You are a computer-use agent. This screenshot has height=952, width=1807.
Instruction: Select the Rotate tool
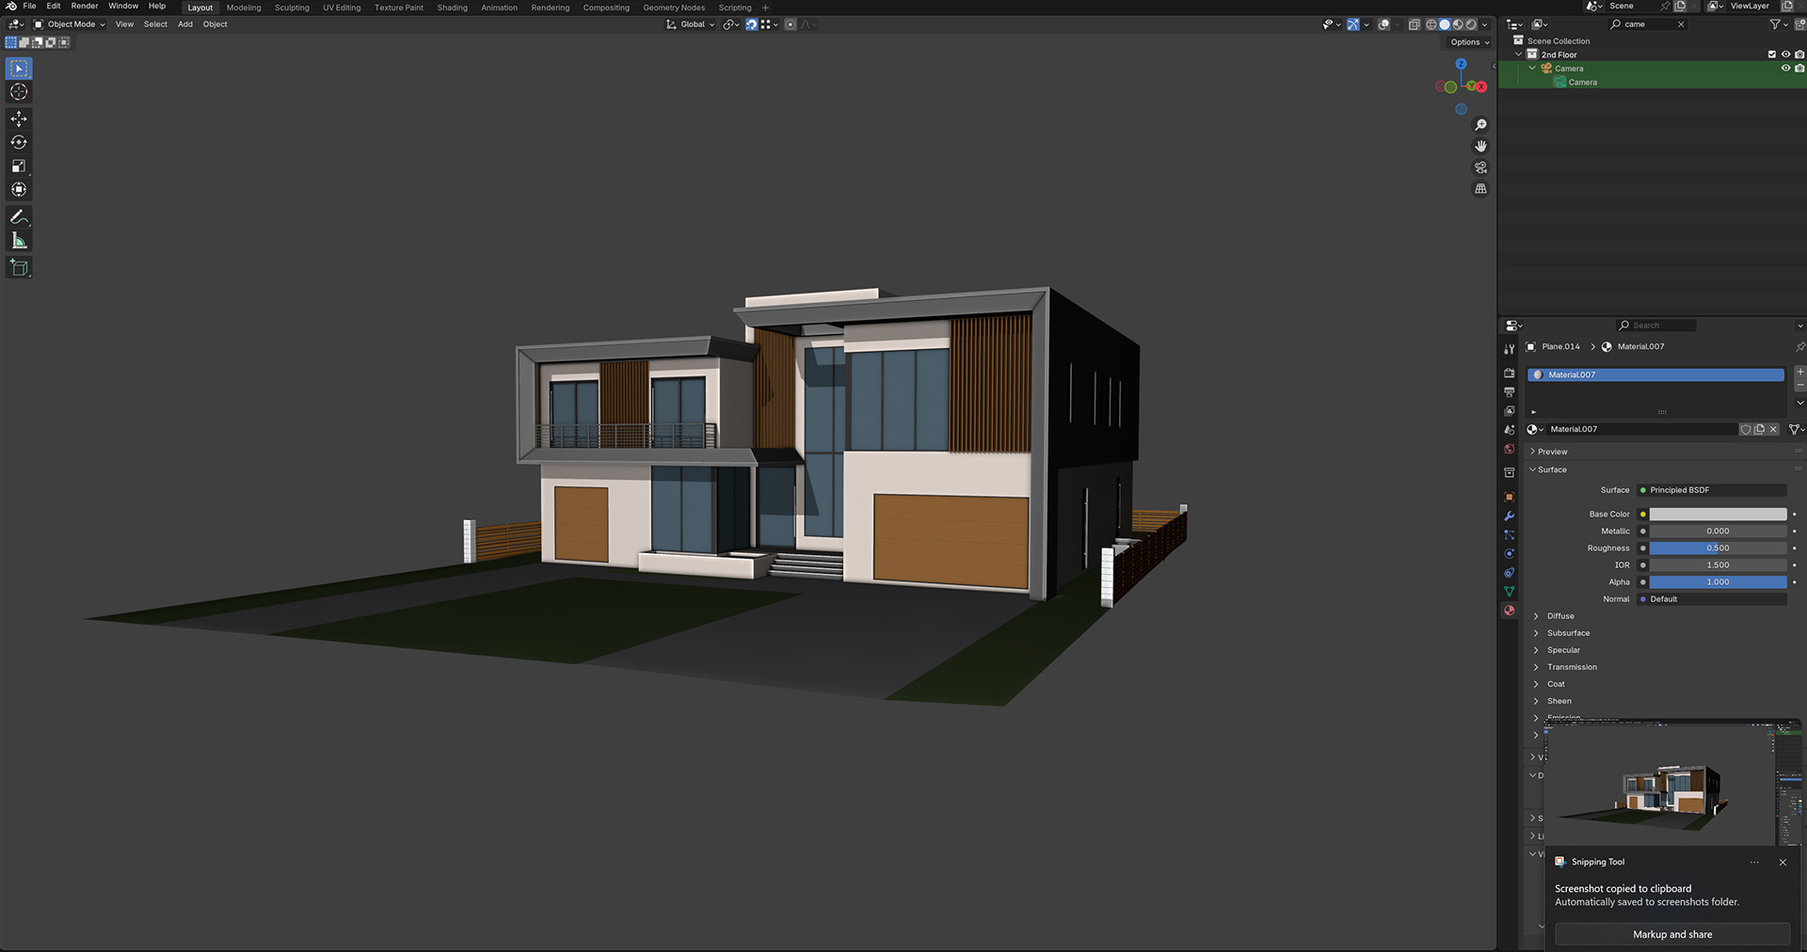(19, 142)
